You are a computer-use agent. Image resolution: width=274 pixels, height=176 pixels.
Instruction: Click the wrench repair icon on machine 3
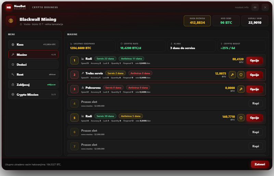(x=241, y=89)
